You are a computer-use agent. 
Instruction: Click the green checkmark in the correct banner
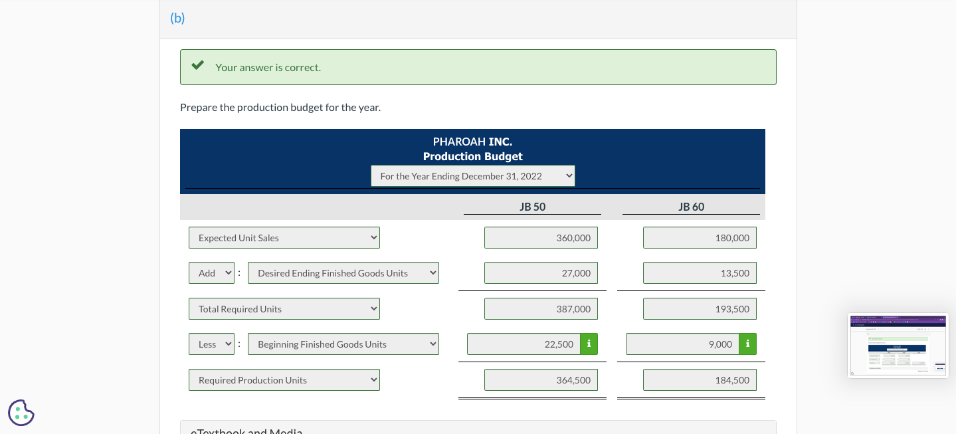(197, 65)
